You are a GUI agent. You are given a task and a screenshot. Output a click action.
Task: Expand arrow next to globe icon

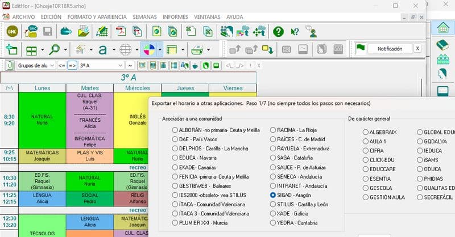click(136, 50)
